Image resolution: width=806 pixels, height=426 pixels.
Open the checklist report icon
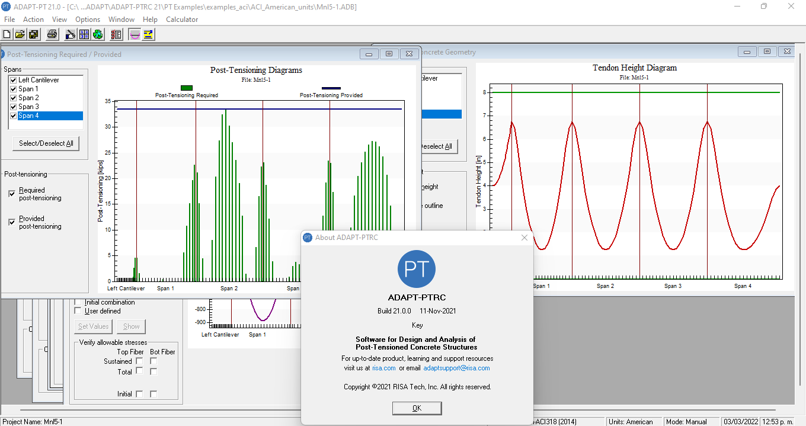click(116, 34)
